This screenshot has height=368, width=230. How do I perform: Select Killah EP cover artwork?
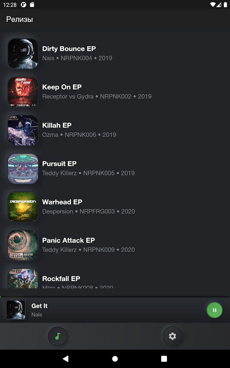click(23, 130)
